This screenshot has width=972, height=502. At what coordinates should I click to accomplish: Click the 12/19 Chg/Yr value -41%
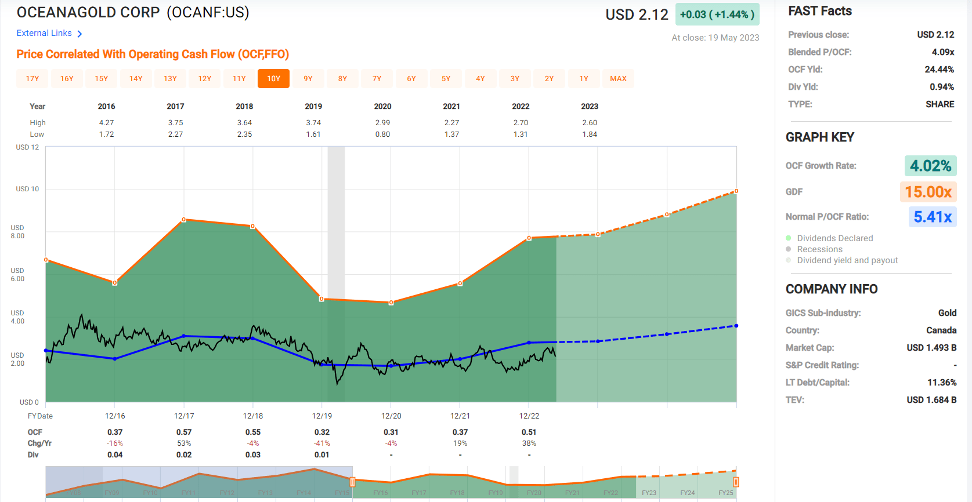click(322, 443)
